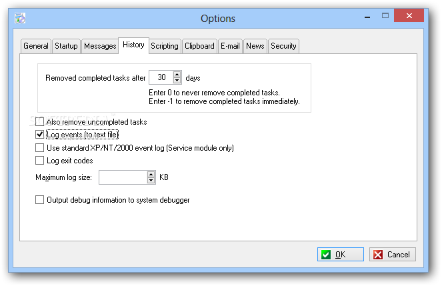Confirm settings with the OK button
The image size is (442, 286).
pos(341,255)
